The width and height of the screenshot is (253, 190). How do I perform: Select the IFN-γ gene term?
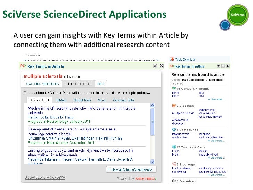pos(176,96)
